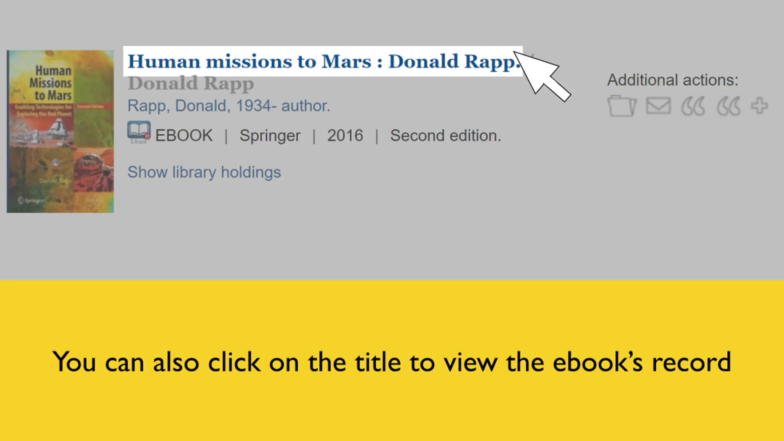
Task: Click the Springer logo on the book cover
Action: tap(31, 201)
